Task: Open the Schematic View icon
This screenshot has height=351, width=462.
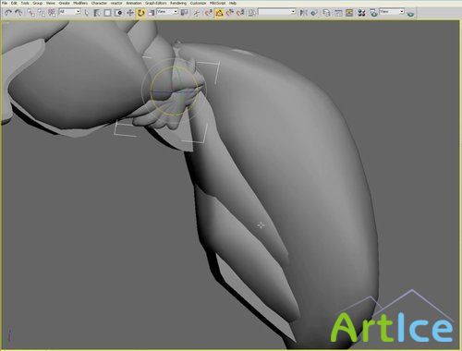Action: 349,13
